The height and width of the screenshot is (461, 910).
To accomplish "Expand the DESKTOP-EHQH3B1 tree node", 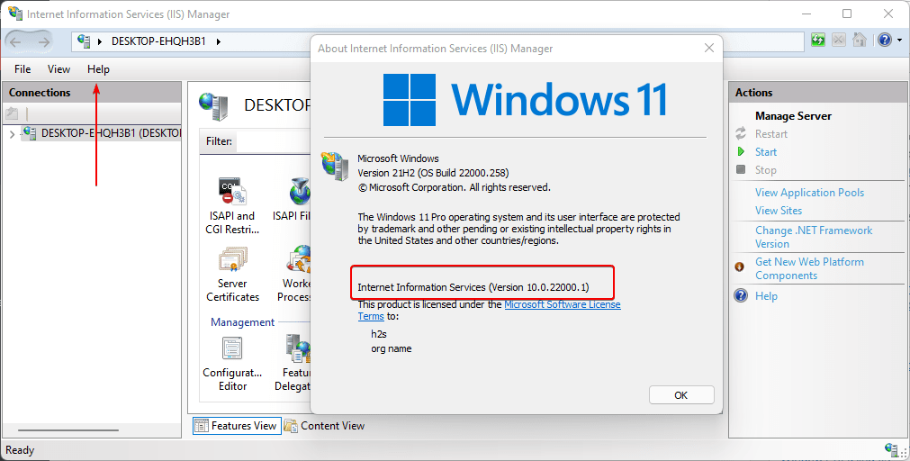I will pyautogui.click(x=13, y=134).
